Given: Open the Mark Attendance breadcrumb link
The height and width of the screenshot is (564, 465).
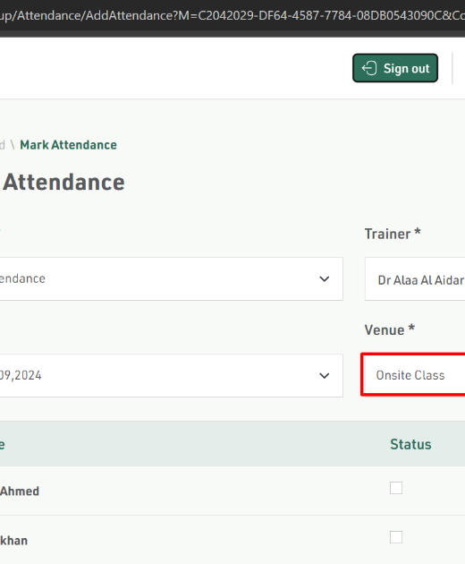Looking at the screenshot, I should [68, 145].
